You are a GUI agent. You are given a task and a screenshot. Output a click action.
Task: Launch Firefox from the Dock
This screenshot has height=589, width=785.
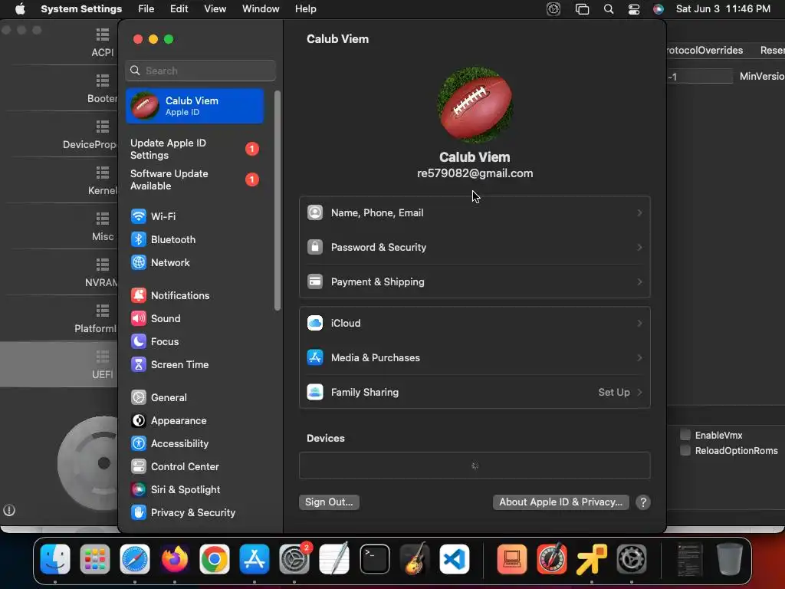coord(174,559)
